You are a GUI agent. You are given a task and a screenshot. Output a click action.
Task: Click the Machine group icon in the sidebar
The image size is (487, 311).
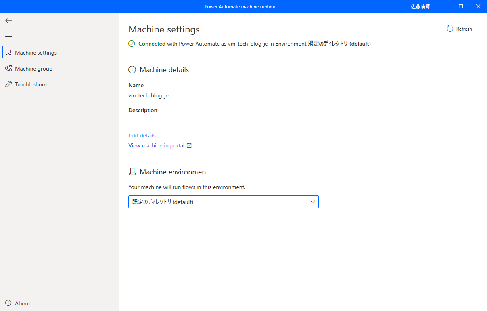pyautogui.click(x=8, y=68)
